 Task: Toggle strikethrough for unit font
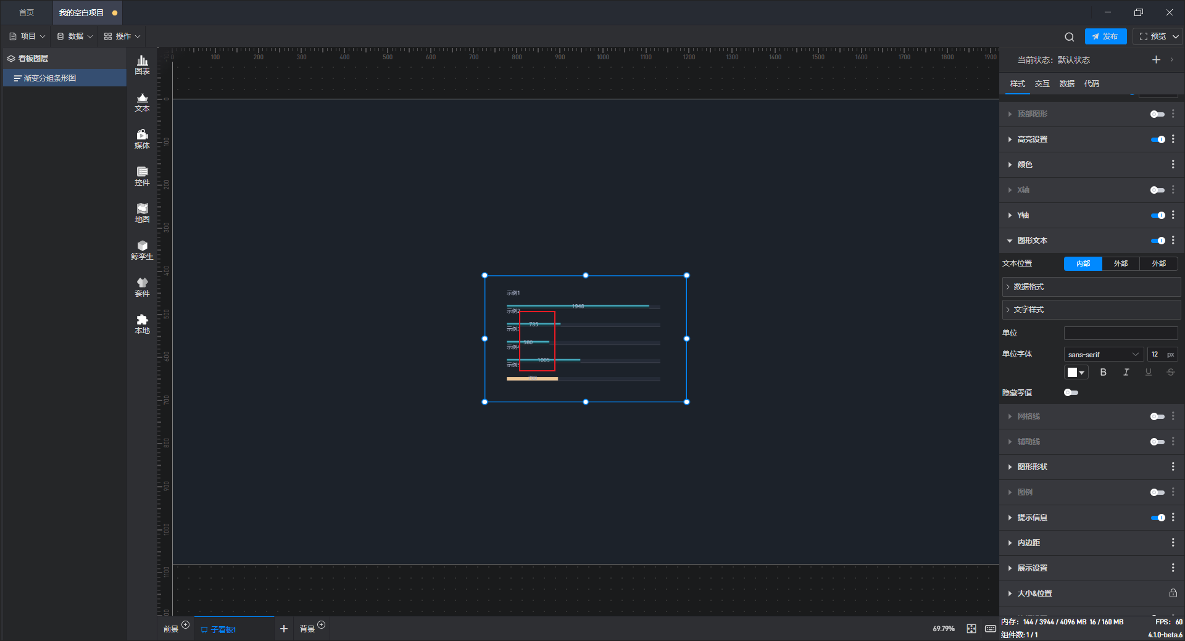pos(1171,372)
